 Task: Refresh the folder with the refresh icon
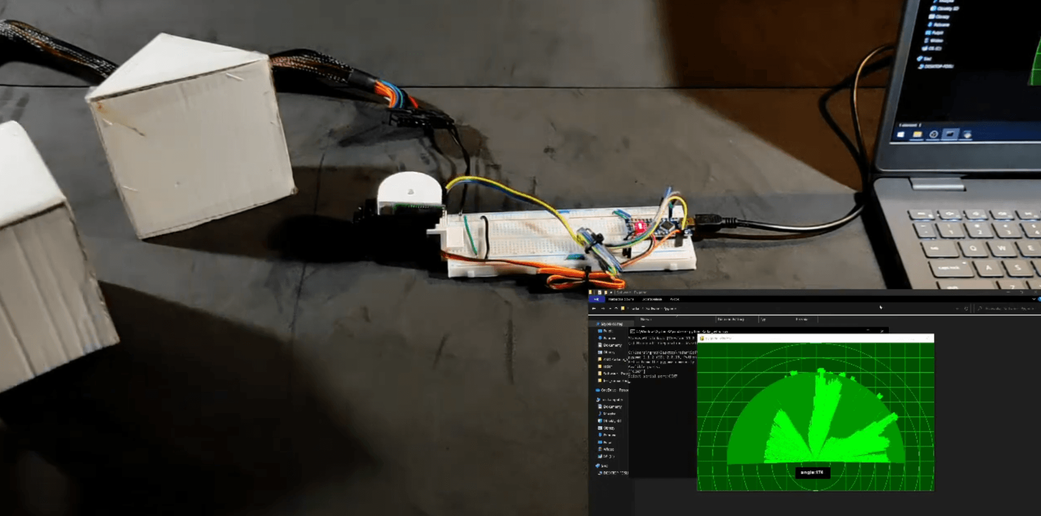(966, 309)
